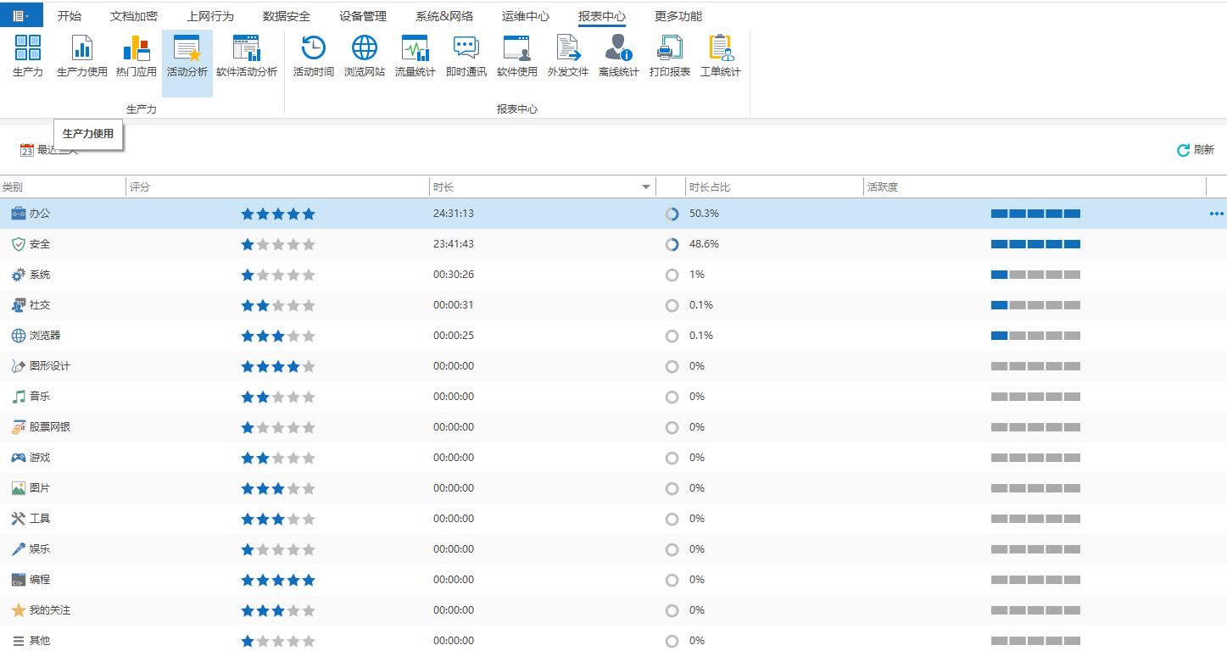Switch to the 设备管理 tab
The image size is (1227, 662).
coord(363,16)
